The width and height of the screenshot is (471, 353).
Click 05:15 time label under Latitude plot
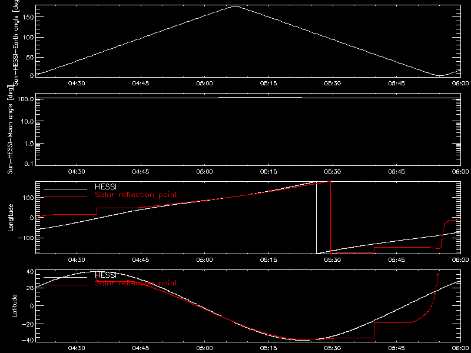268,349
